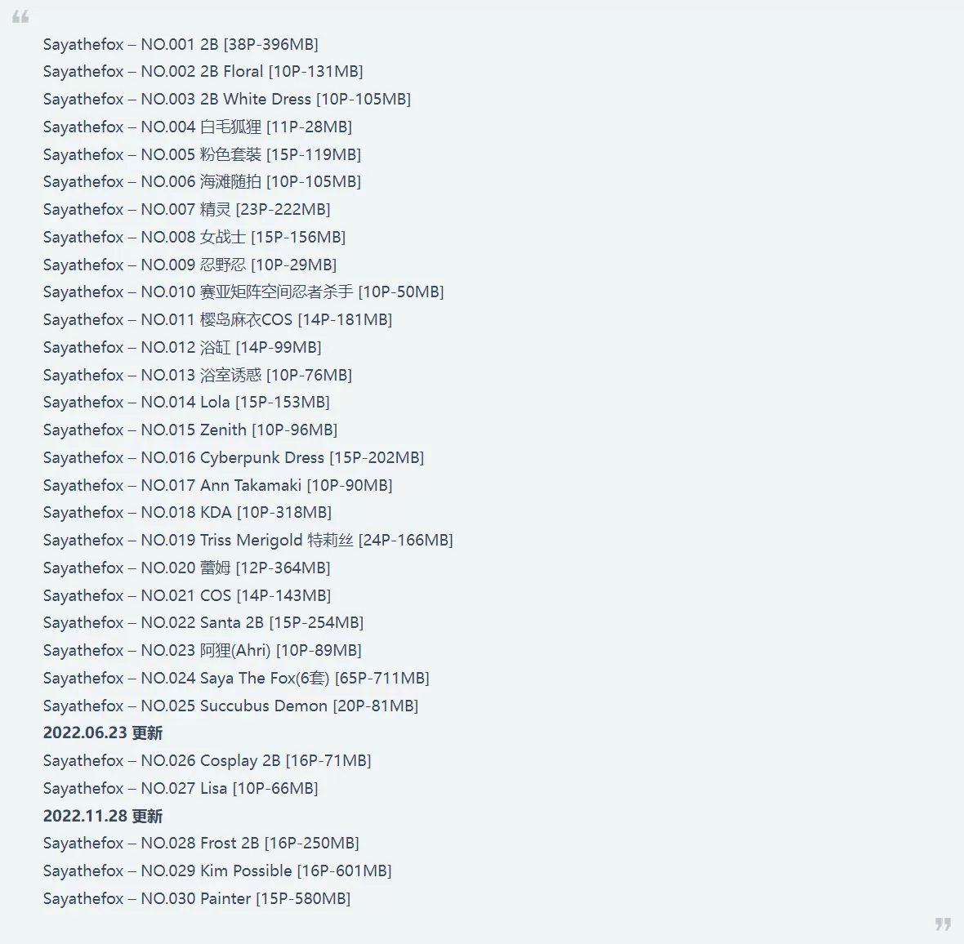Select the NO.016 Cyberpunk Dress line

click(234, 457)
